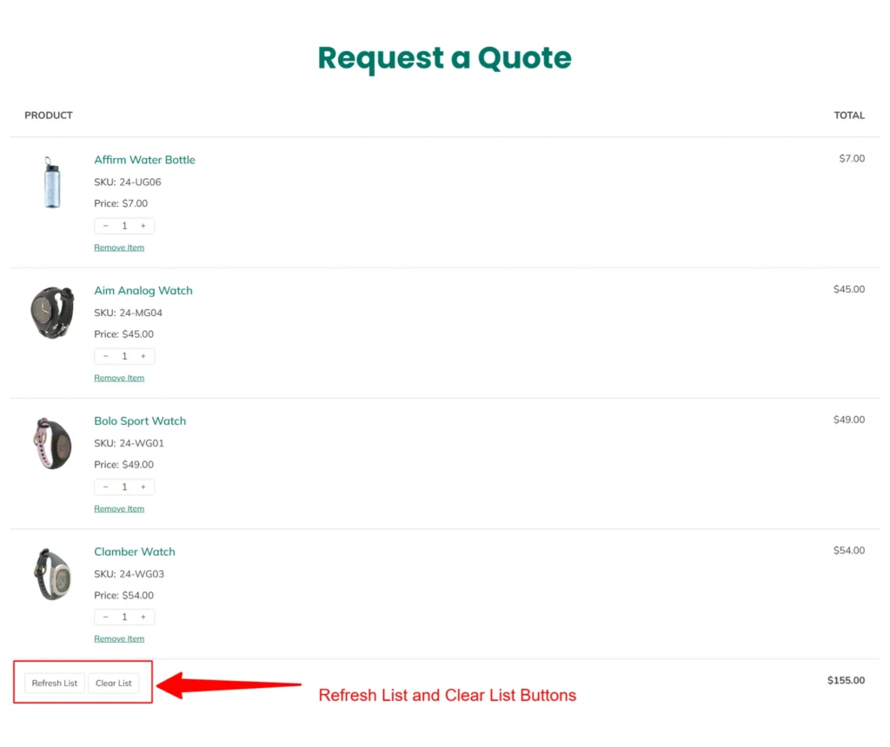
Task: Increase quantity of Clamber Watch
Action: pos(143,617)
